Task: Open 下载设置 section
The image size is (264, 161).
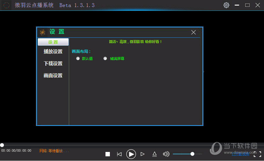Action: [x=53, y=63]
